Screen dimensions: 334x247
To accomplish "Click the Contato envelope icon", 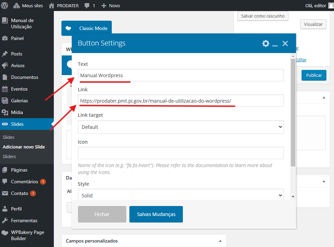I will (x=5, y=193).
